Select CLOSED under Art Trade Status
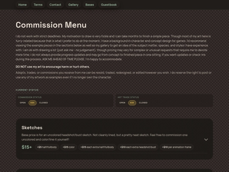229x172 pixels. coord(143,103)
